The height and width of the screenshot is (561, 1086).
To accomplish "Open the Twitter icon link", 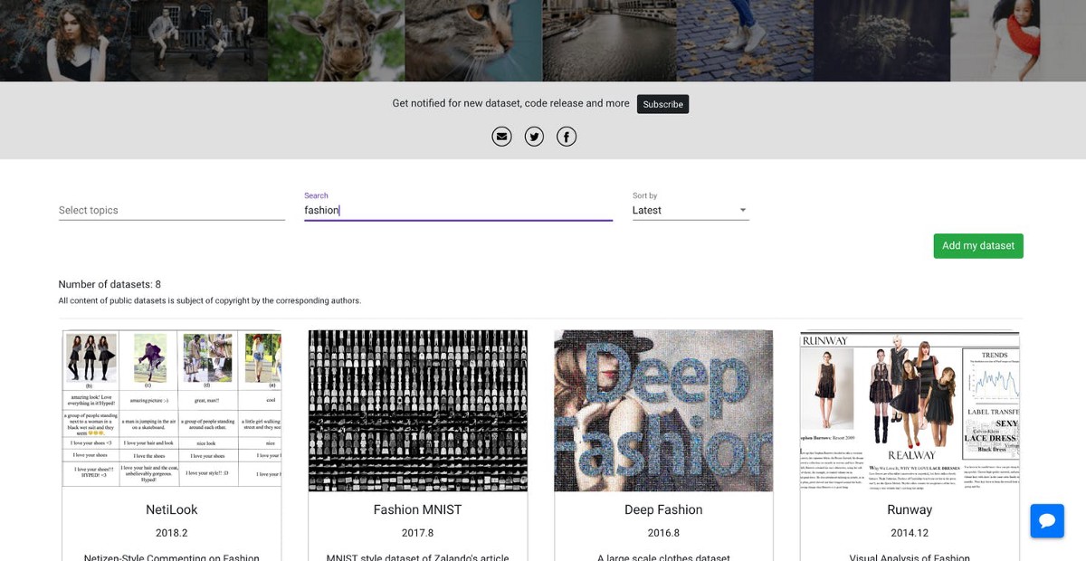I will (534, 137).
